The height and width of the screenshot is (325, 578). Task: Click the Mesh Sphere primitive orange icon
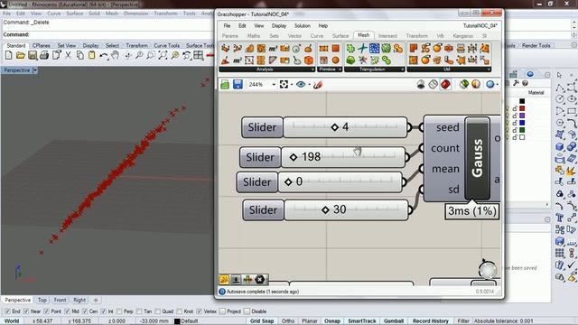point(335,60)
